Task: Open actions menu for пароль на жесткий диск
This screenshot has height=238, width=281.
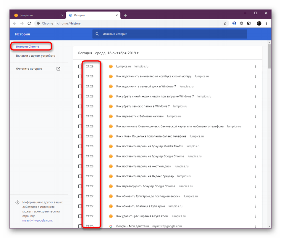Action: 255,166
